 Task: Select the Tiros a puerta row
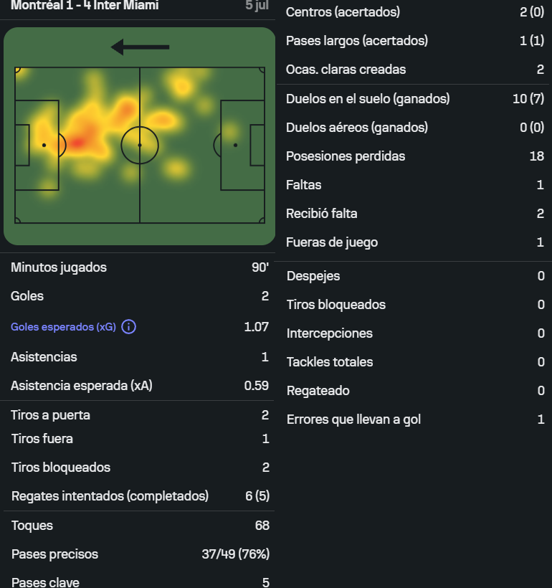click(x=140, y=415)
